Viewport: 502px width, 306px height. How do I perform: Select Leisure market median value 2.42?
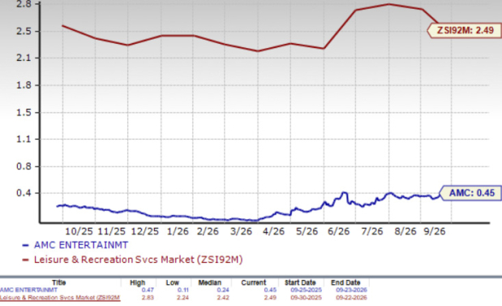(223, 298)
